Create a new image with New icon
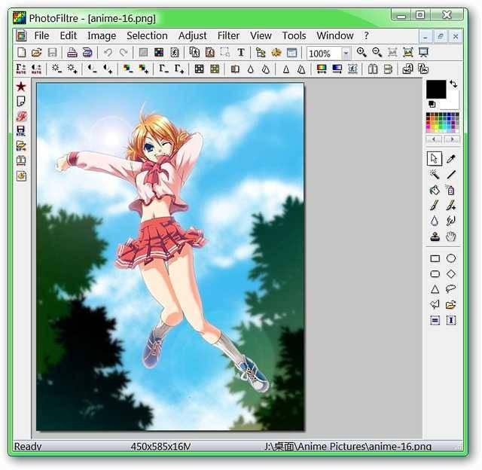The image size is (482, 470). tap(21, 53)
